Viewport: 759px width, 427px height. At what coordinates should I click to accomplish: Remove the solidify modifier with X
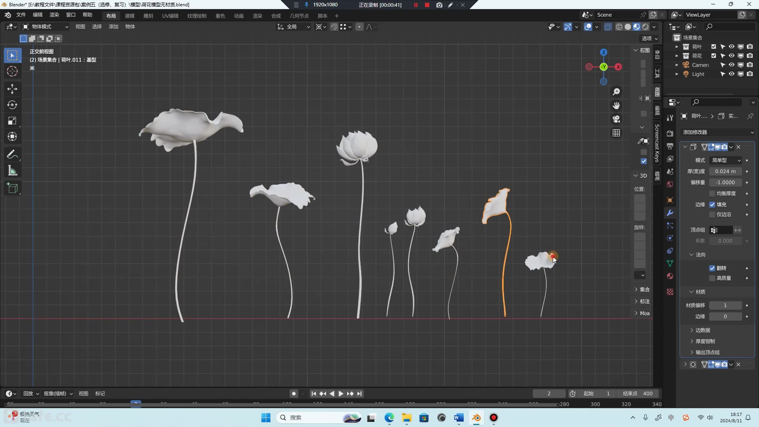click(738, 147)
